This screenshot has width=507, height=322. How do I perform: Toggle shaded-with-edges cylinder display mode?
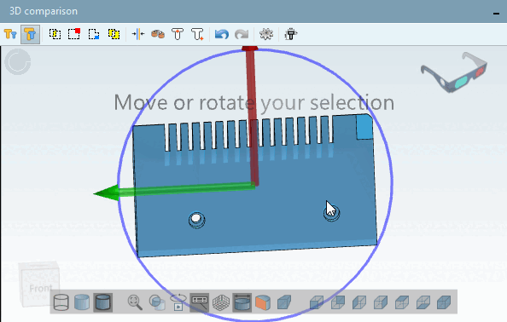click(x=102, y=302)
